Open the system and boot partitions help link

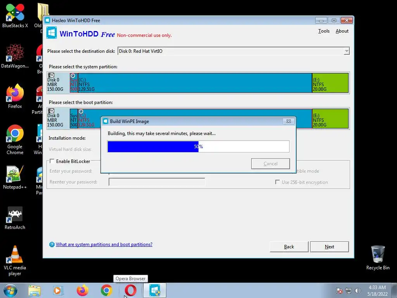[104, 244]
